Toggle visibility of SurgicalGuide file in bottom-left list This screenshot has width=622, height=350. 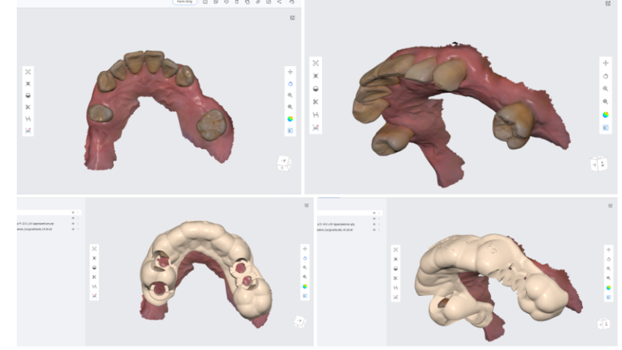73,229
